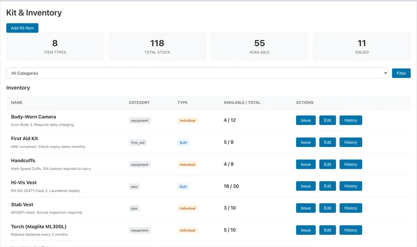This screenshot has height=247, width=417.
Task: Click the Type column header
Action: 182,102
